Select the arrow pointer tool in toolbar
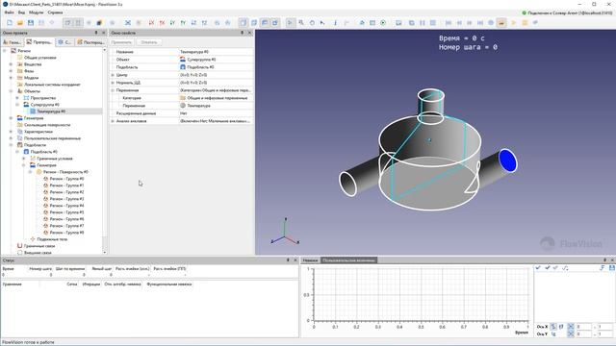This screenshot has height=346, width=616. (290, 23)
